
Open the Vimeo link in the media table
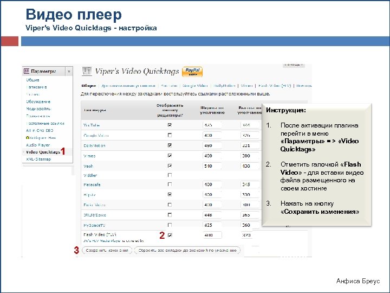point(89,156)
